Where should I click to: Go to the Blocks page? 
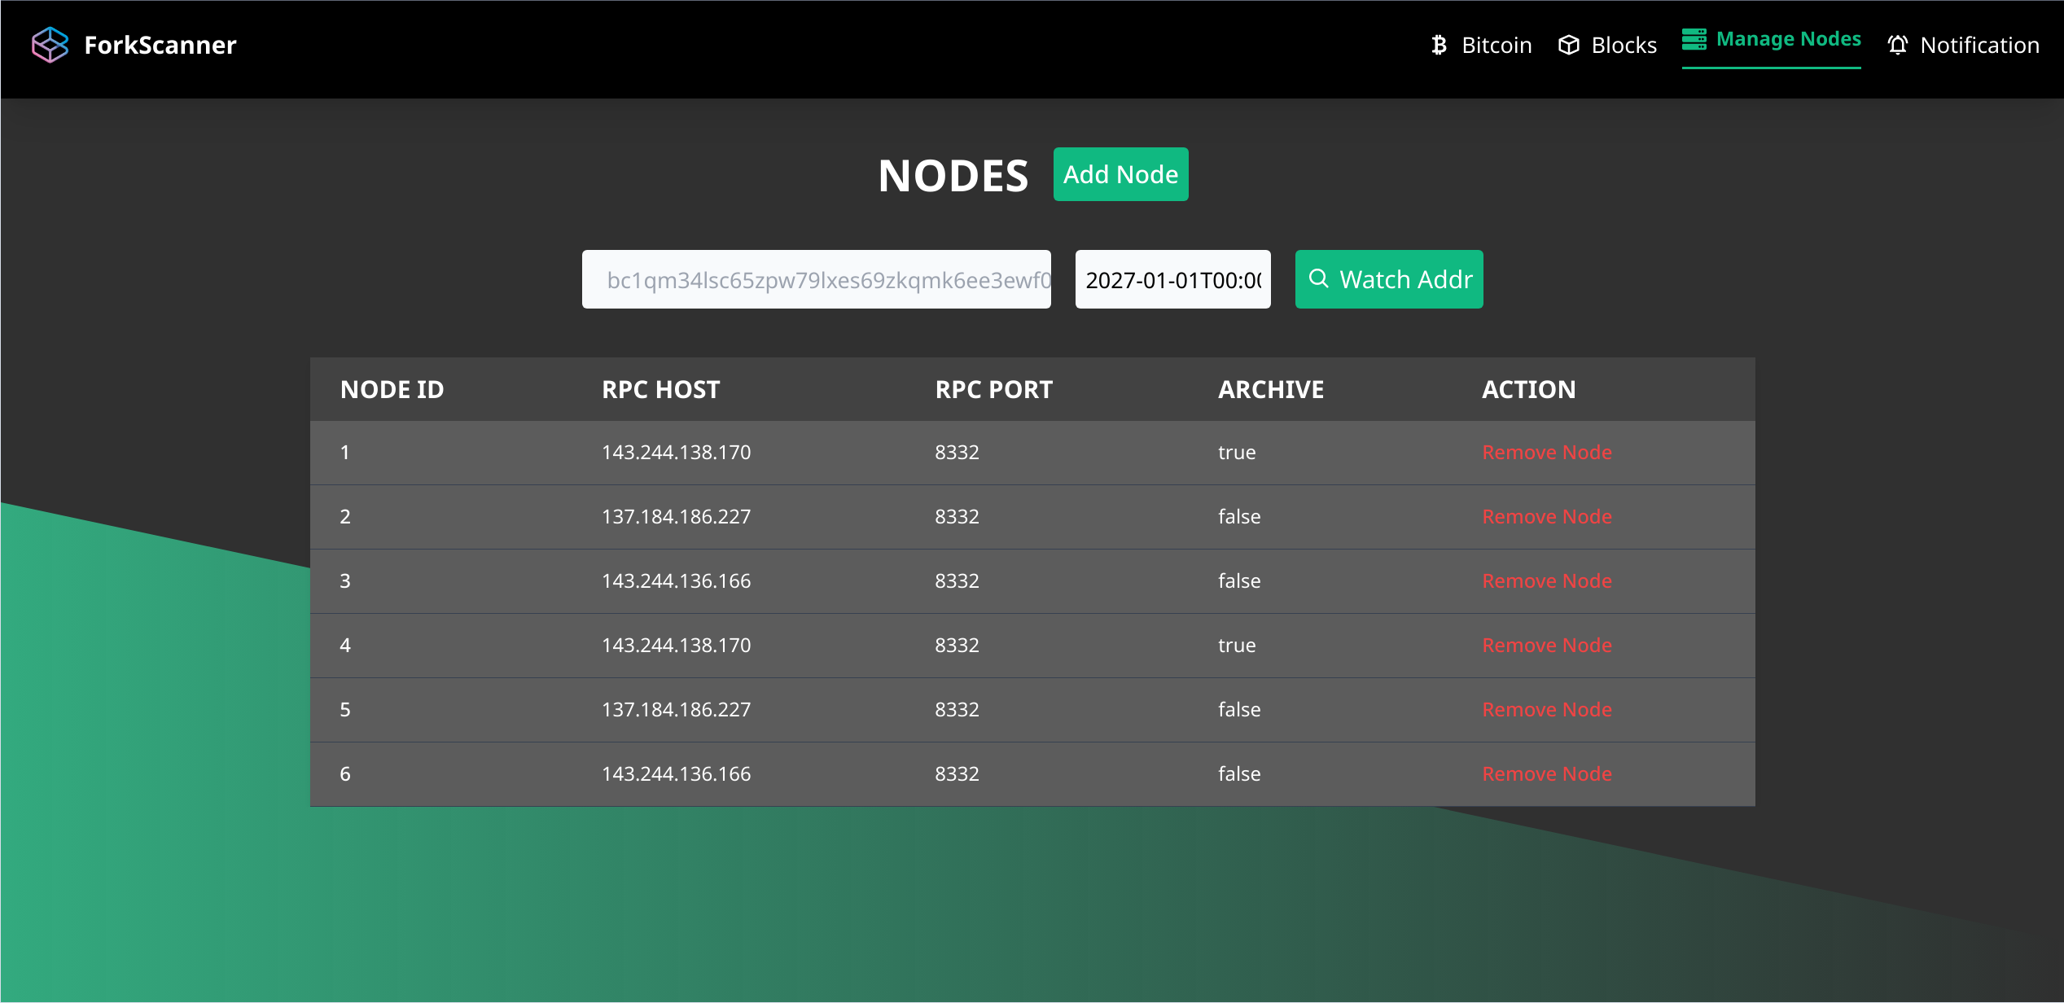1623,45
